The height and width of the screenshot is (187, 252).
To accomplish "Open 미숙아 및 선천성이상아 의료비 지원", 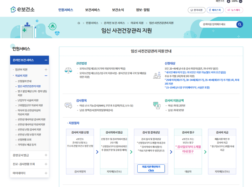I will 29,112.
